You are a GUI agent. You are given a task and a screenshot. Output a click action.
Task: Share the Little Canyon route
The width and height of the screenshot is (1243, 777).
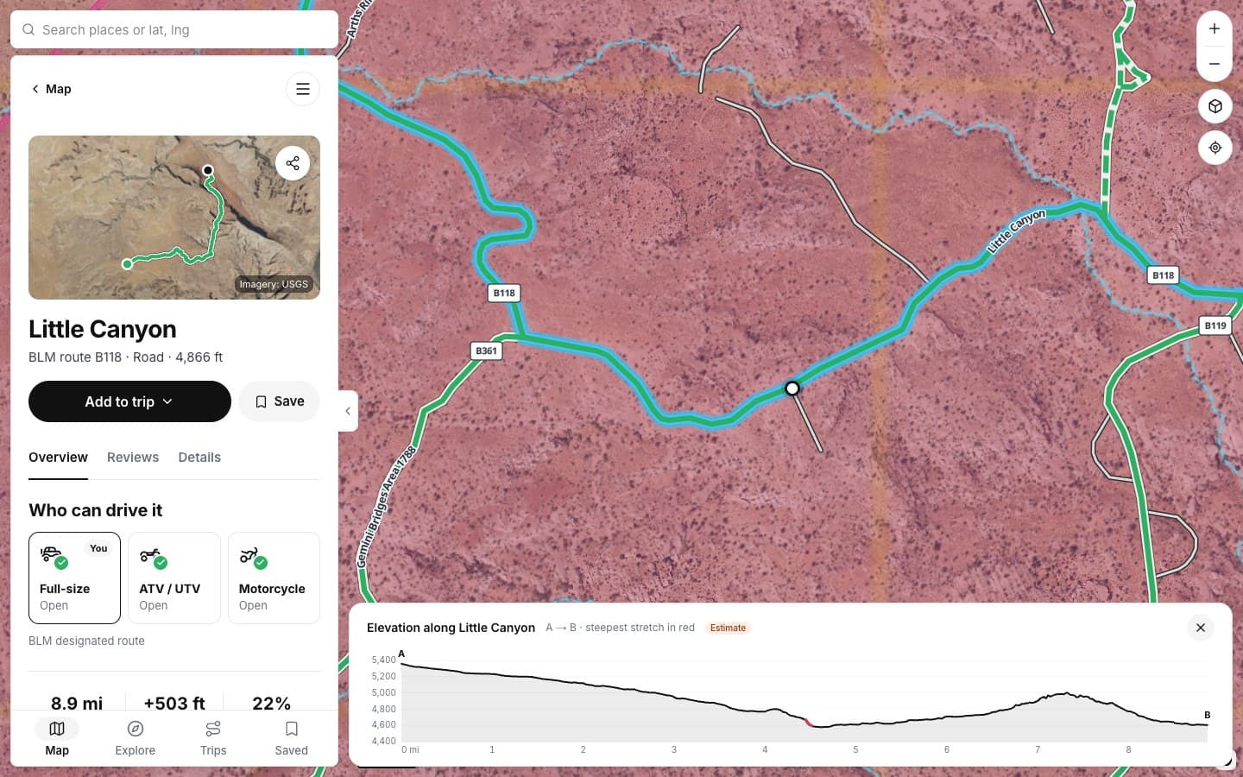(293, 162)
